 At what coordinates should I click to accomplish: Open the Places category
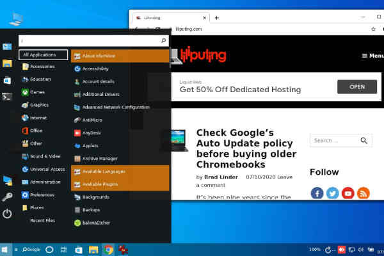point(33,208)
